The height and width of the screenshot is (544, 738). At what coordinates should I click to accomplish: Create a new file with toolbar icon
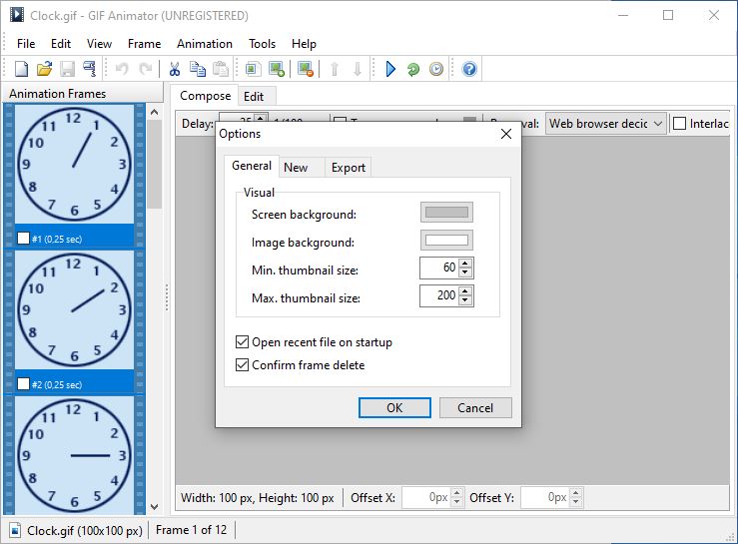point(21,69)
